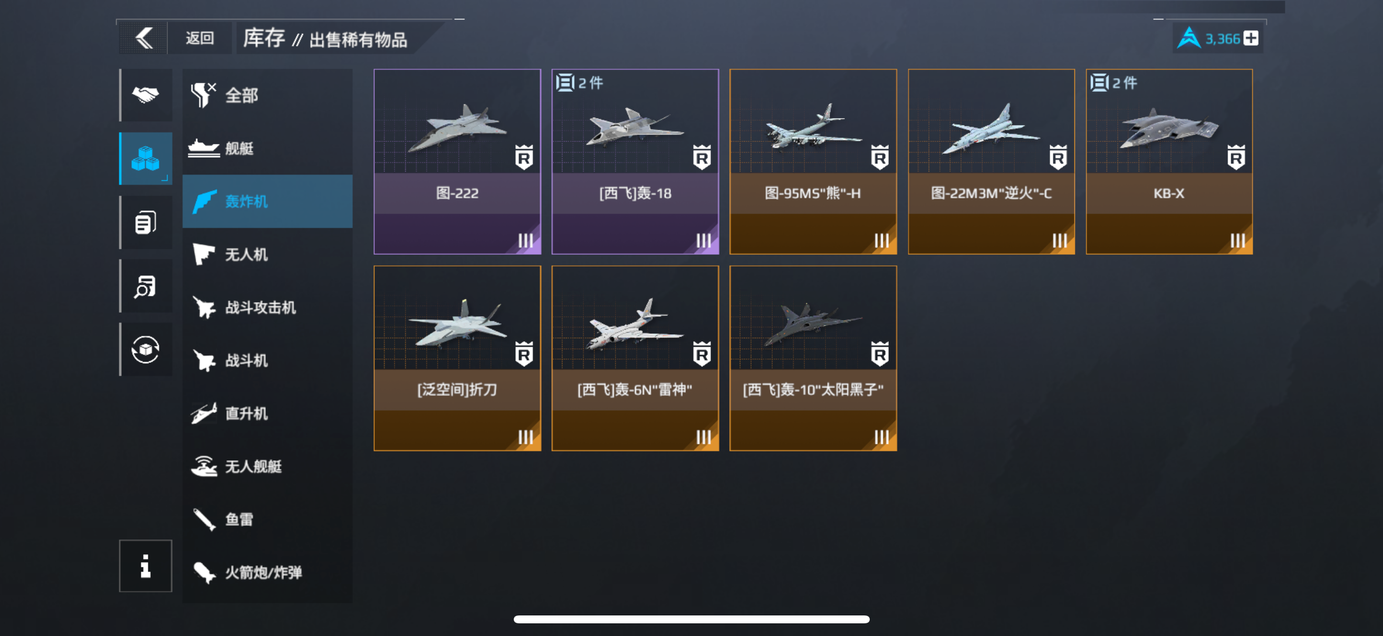Viewport: 1383px width, 636px height.
Task: Open the documents list sidebar icon
Action: point(146,222)
